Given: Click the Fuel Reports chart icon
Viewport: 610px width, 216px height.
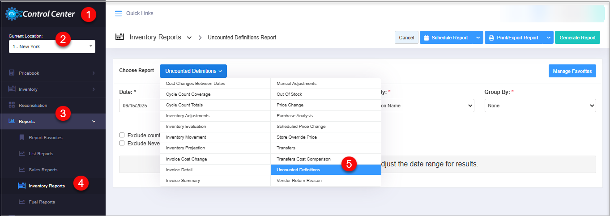Looking at the screenshot, I should 22,202.
